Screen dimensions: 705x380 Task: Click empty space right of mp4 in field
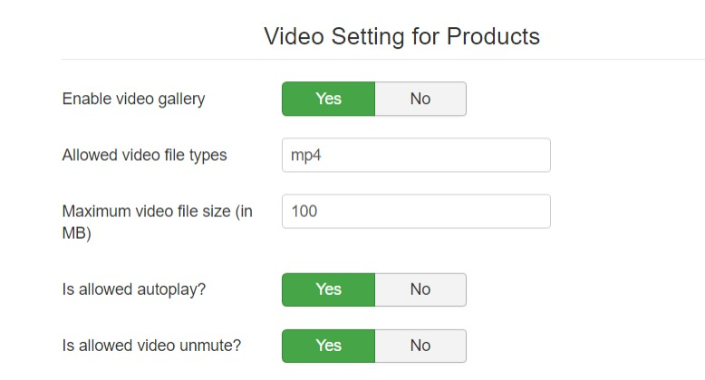click(x=453, y=155)
